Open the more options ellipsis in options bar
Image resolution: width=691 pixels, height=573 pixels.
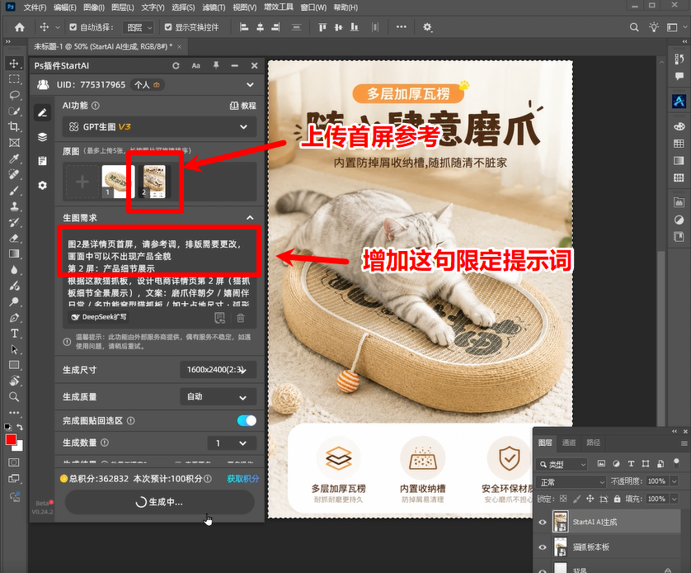(x=401, y=27)
